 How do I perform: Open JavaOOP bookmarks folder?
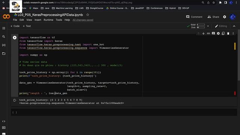click(138, 8)
